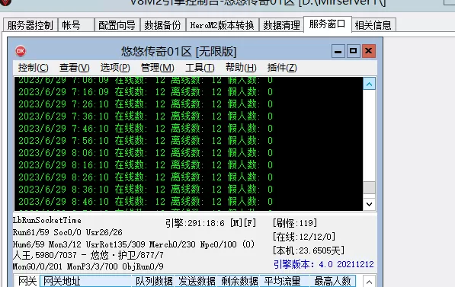Click the [本机:23.6505天] status
This screenshot has height=287, width=455.
pyautogui.click(x=309, y=250)
